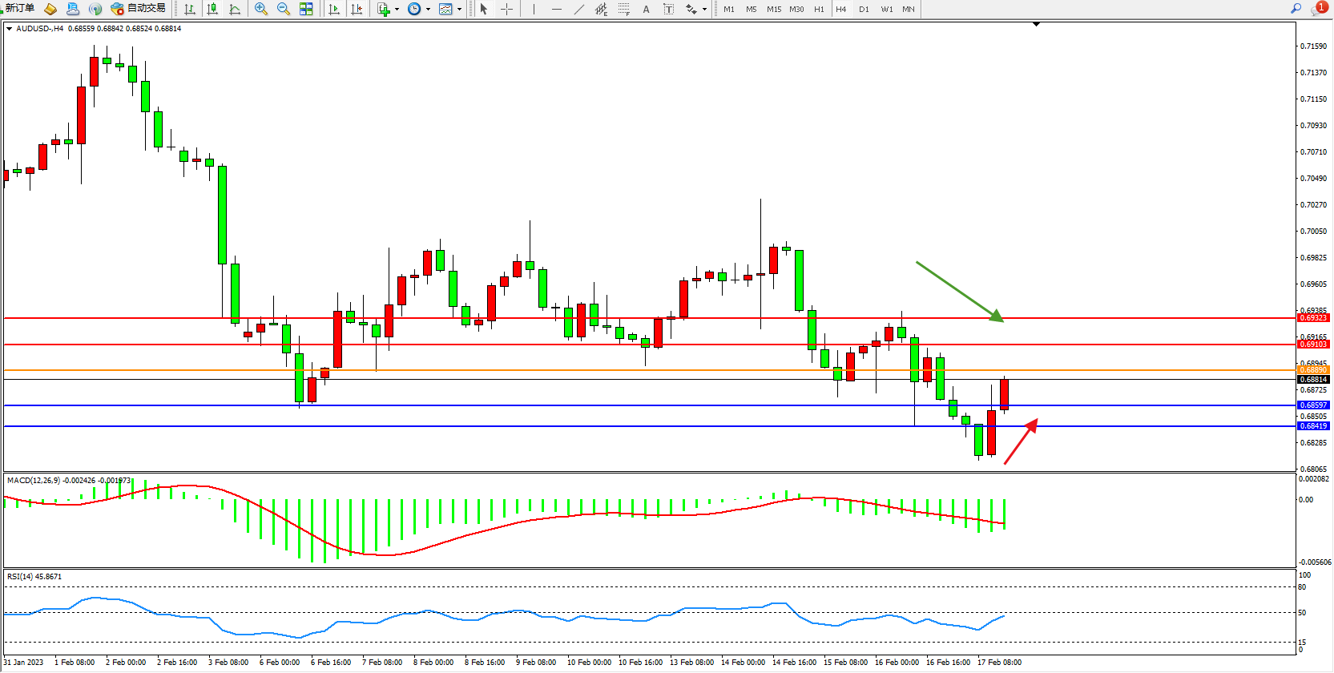Click the 自动交易 auto trading button

tap(139, 8)
